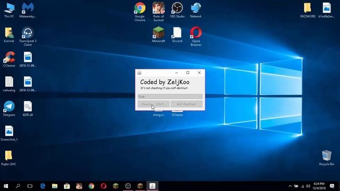Maximize the Coded by ZeljKoo window

188,73
